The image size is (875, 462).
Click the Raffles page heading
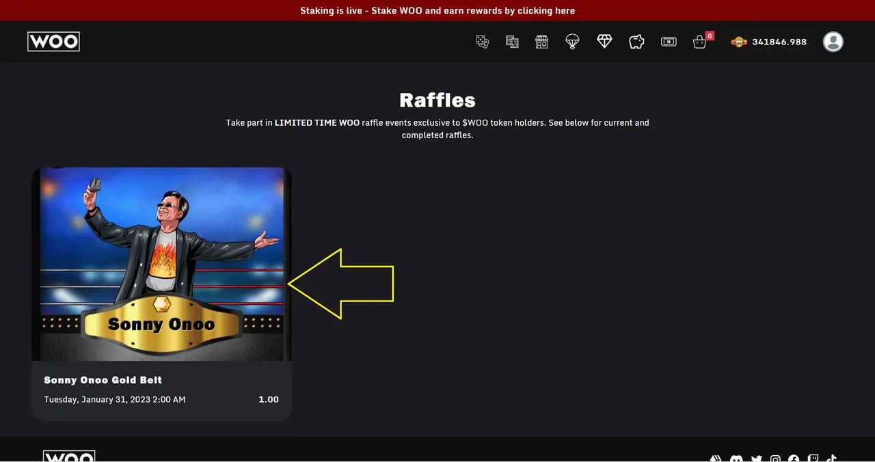pyautogui.click(x=437, y=100)
